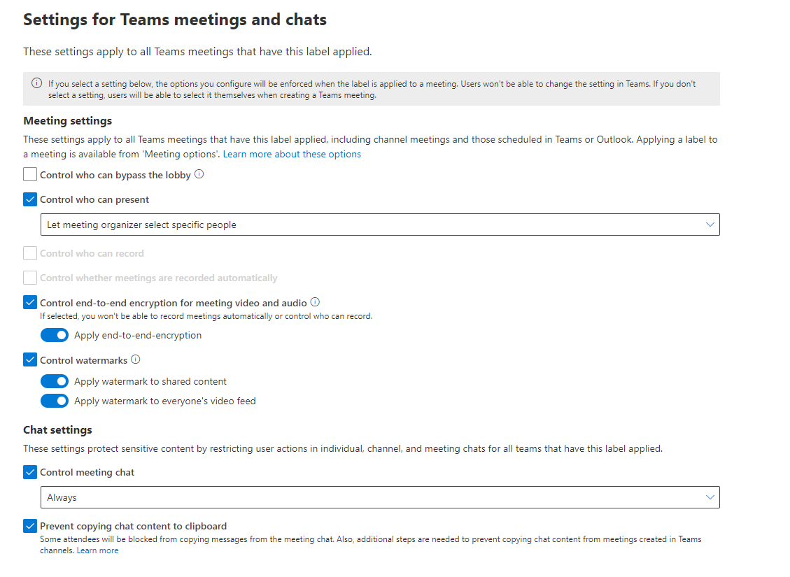This screenshot has width=790, height=577.
Task: Uncheck Control end-to-end encryption checkbox
Action: [x=30, y=303]
